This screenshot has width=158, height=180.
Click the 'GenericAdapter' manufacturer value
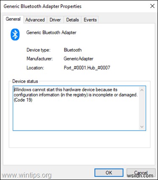[x=79, y=59]
